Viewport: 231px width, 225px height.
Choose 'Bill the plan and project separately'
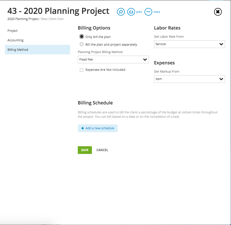point(82,44)
